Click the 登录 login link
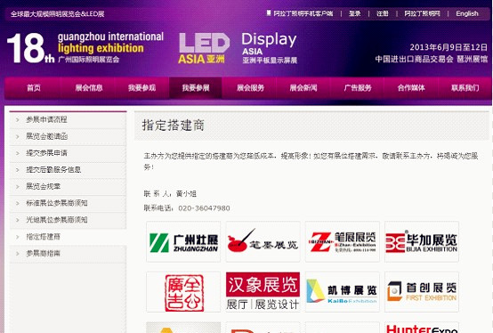 (355, 13)
